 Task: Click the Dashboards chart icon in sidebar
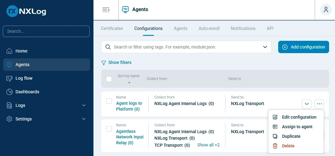tap(9, 92)
